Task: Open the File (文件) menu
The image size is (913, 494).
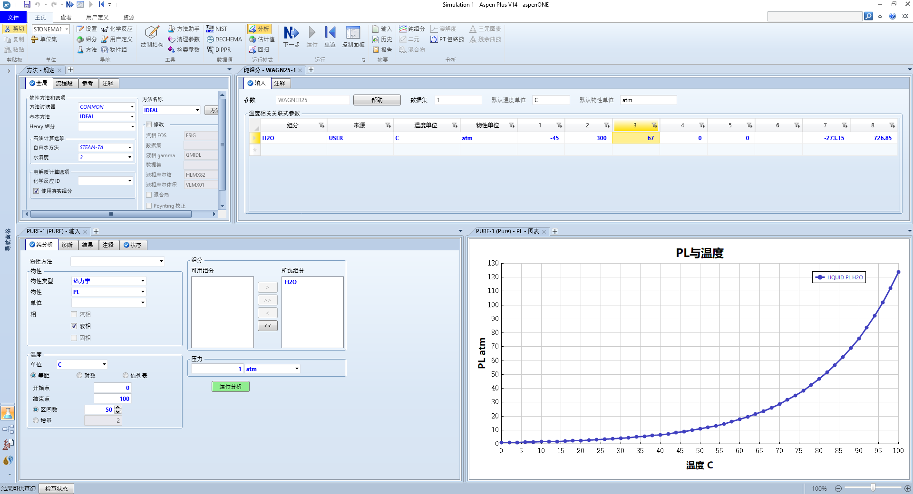Action: [x=13, y=17]
